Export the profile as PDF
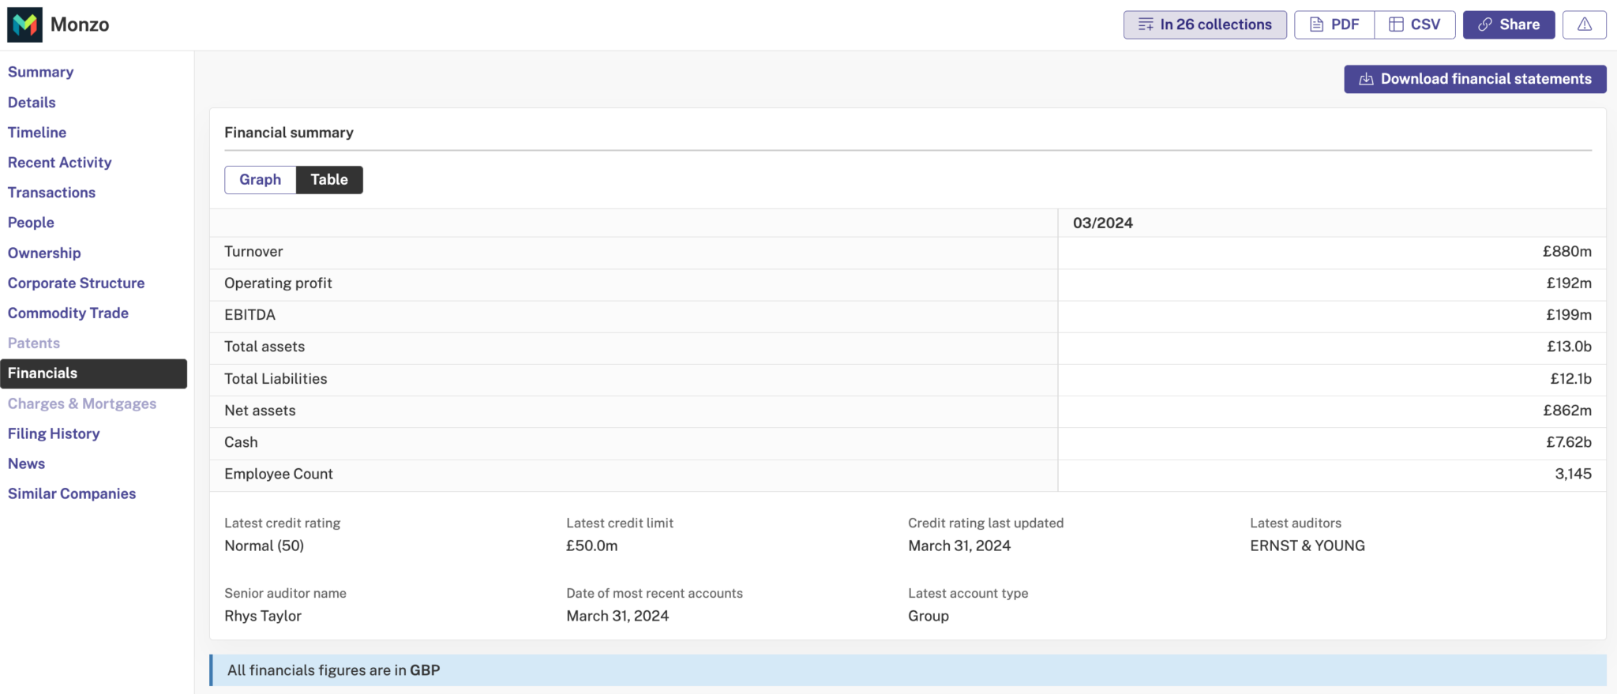This screenshot has height=694, width=1617. tap(1334, 25)
